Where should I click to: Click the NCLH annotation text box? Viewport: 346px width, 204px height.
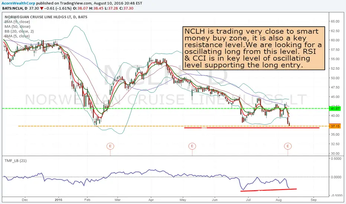(x=254, y=48)
